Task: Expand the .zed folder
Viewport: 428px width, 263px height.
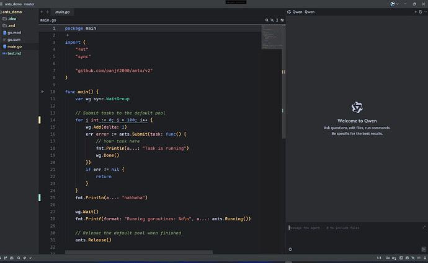Action: [19, 25]
